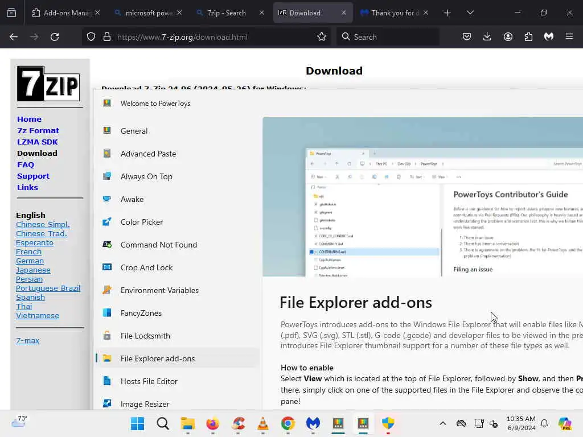This screenshot has width=583, height=437.
Task: Open Home link on 7-Zip site
Action: click(x=30, y=119)
